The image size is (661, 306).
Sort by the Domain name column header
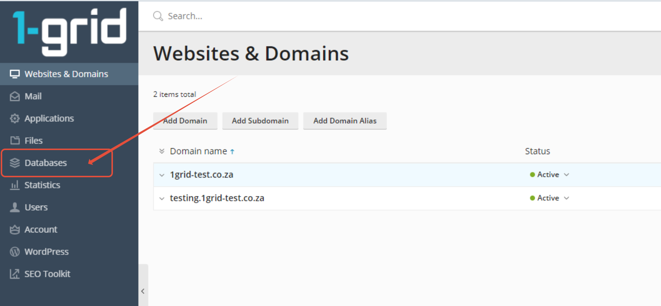[x=198, y=151]
